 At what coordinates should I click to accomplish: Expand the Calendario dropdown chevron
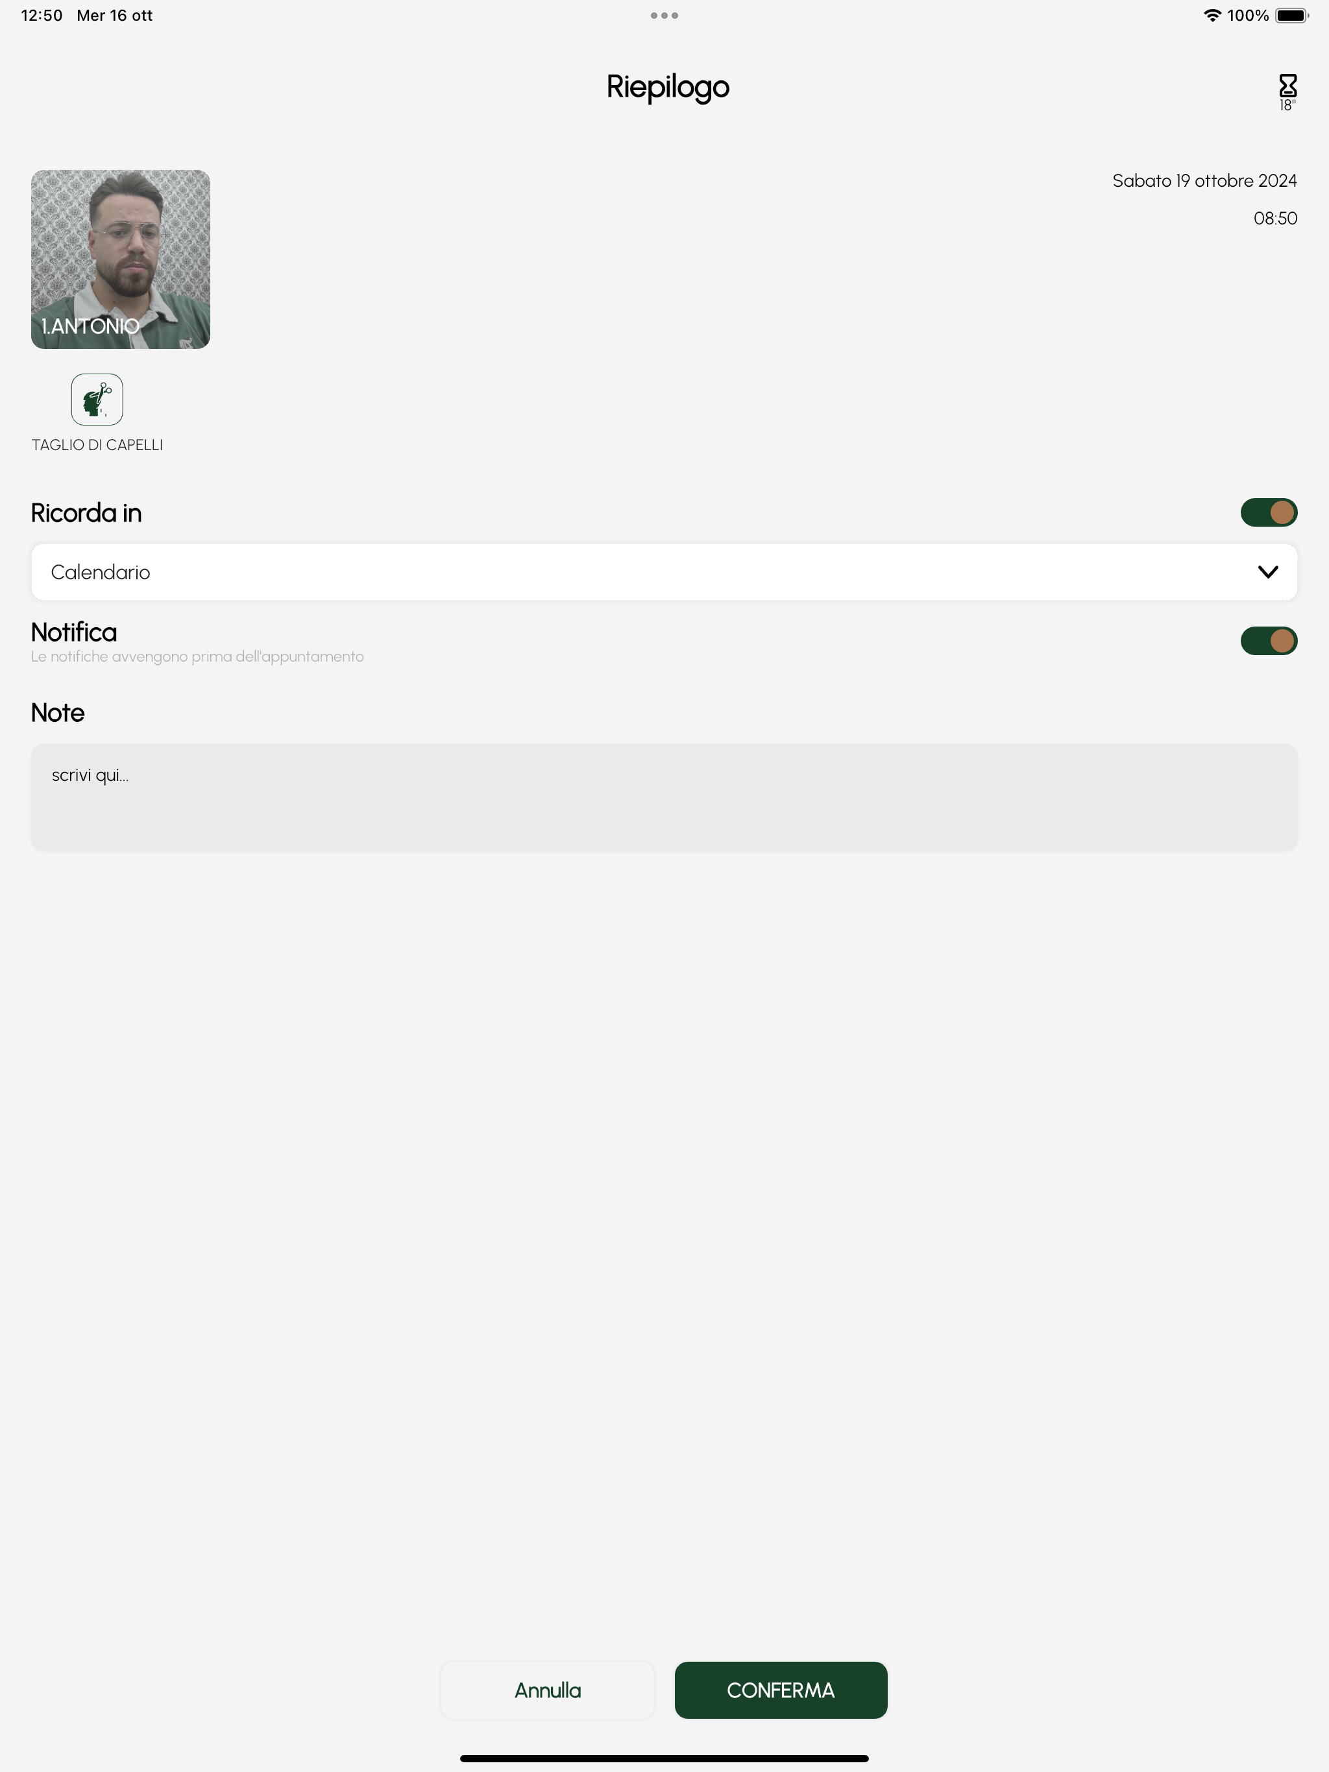click(1267, 572)
